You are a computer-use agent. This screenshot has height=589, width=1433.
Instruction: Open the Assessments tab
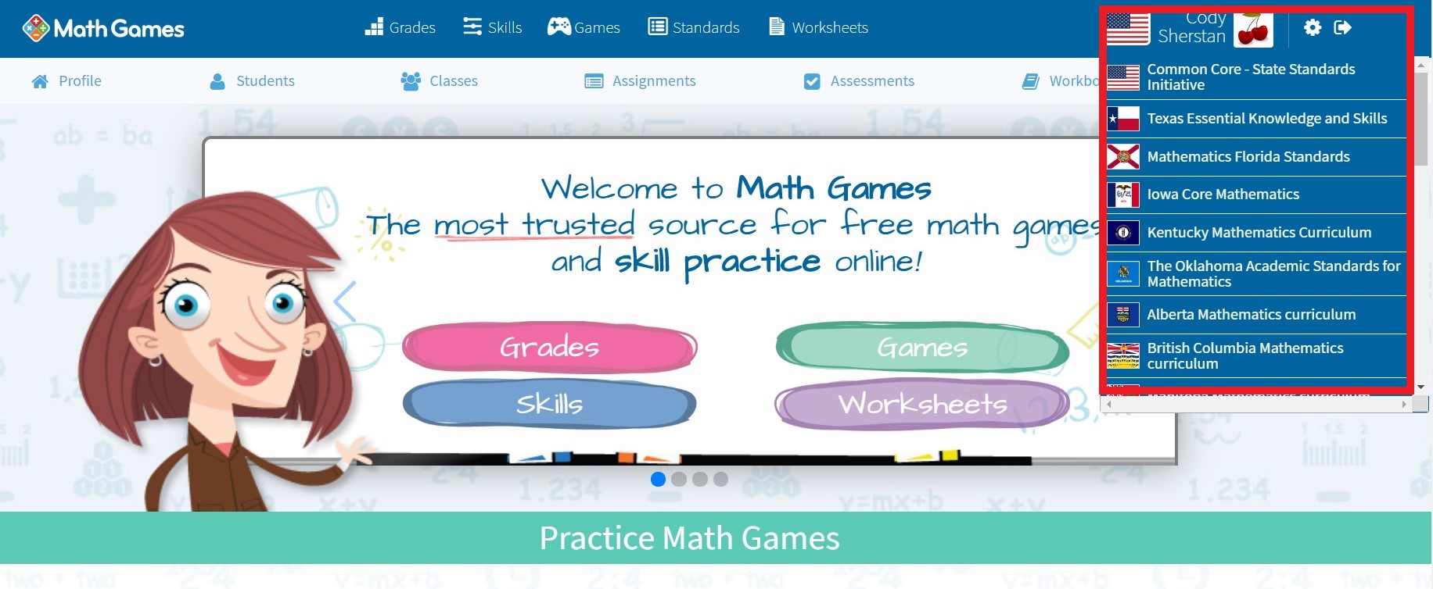pos(859,81)
